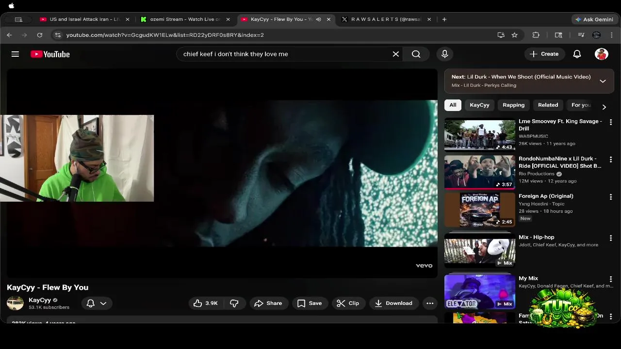Screen dimensions: 621x349
Task: Download the video
Action: pos(393,303)
